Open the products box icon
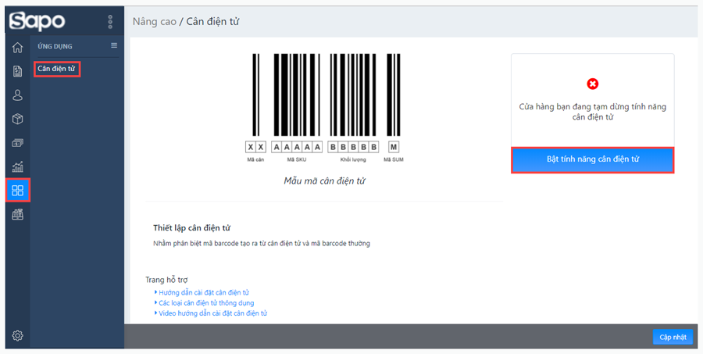The image size is (703, 354). 17,119
